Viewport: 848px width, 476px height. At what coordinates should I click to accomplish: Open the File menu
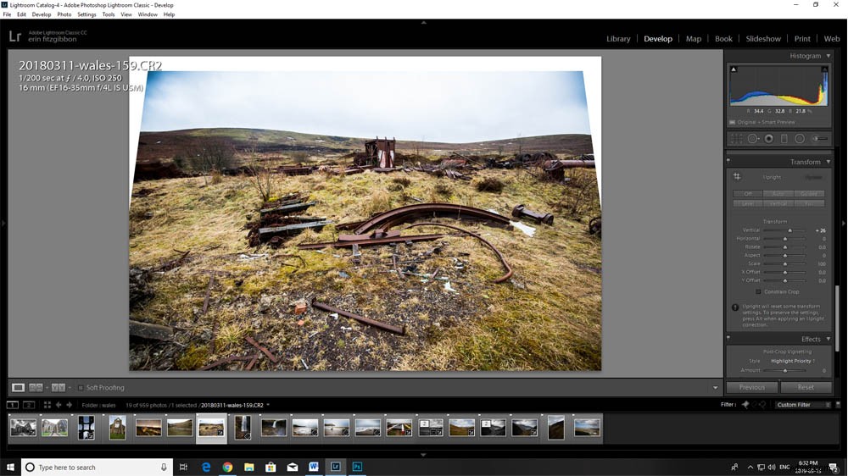point(7,14)
